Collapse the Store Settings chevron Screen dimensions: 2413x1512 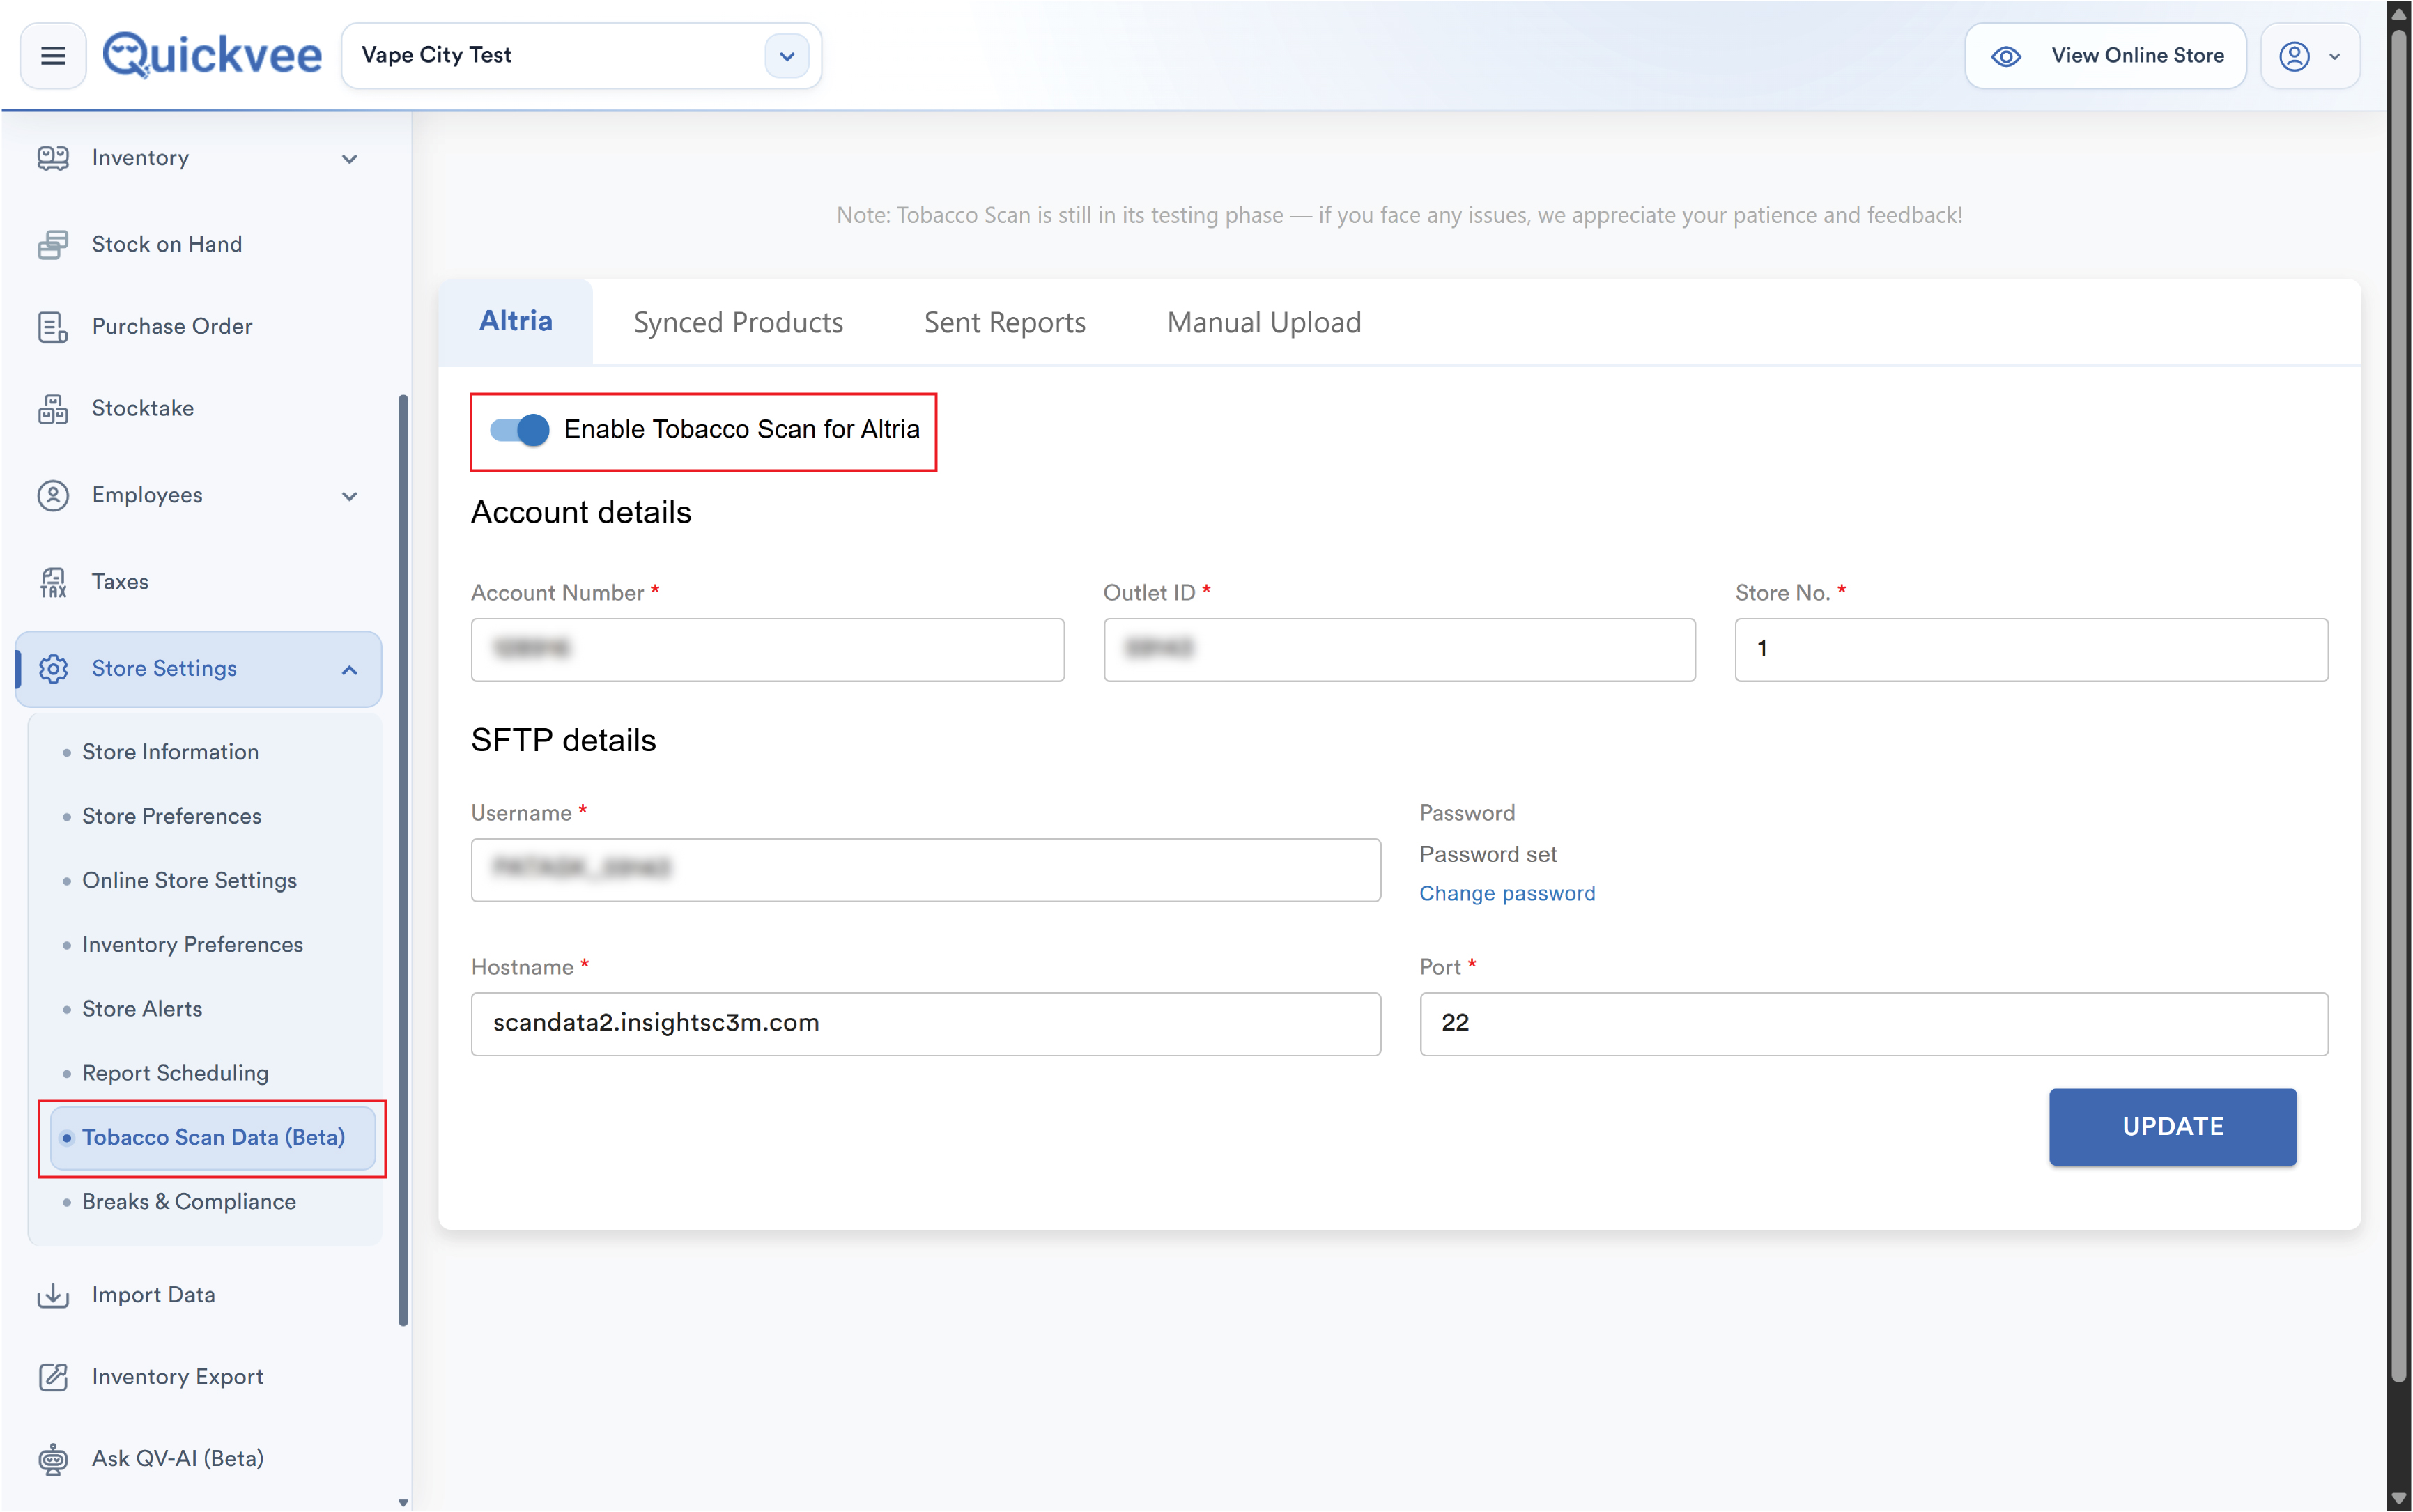349,670
